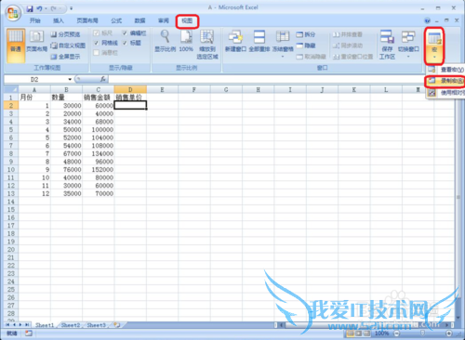
Task: Click the 100% zoom level in status bar
Action: click(381, 333)
